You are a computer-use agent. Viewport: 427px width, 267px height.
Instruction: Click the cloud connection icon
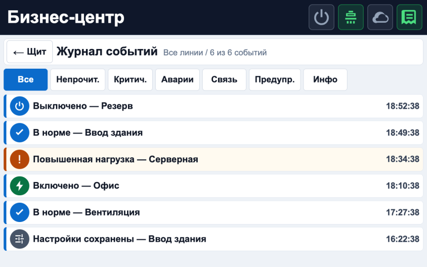pyautogui.click(x=380, y=17)
